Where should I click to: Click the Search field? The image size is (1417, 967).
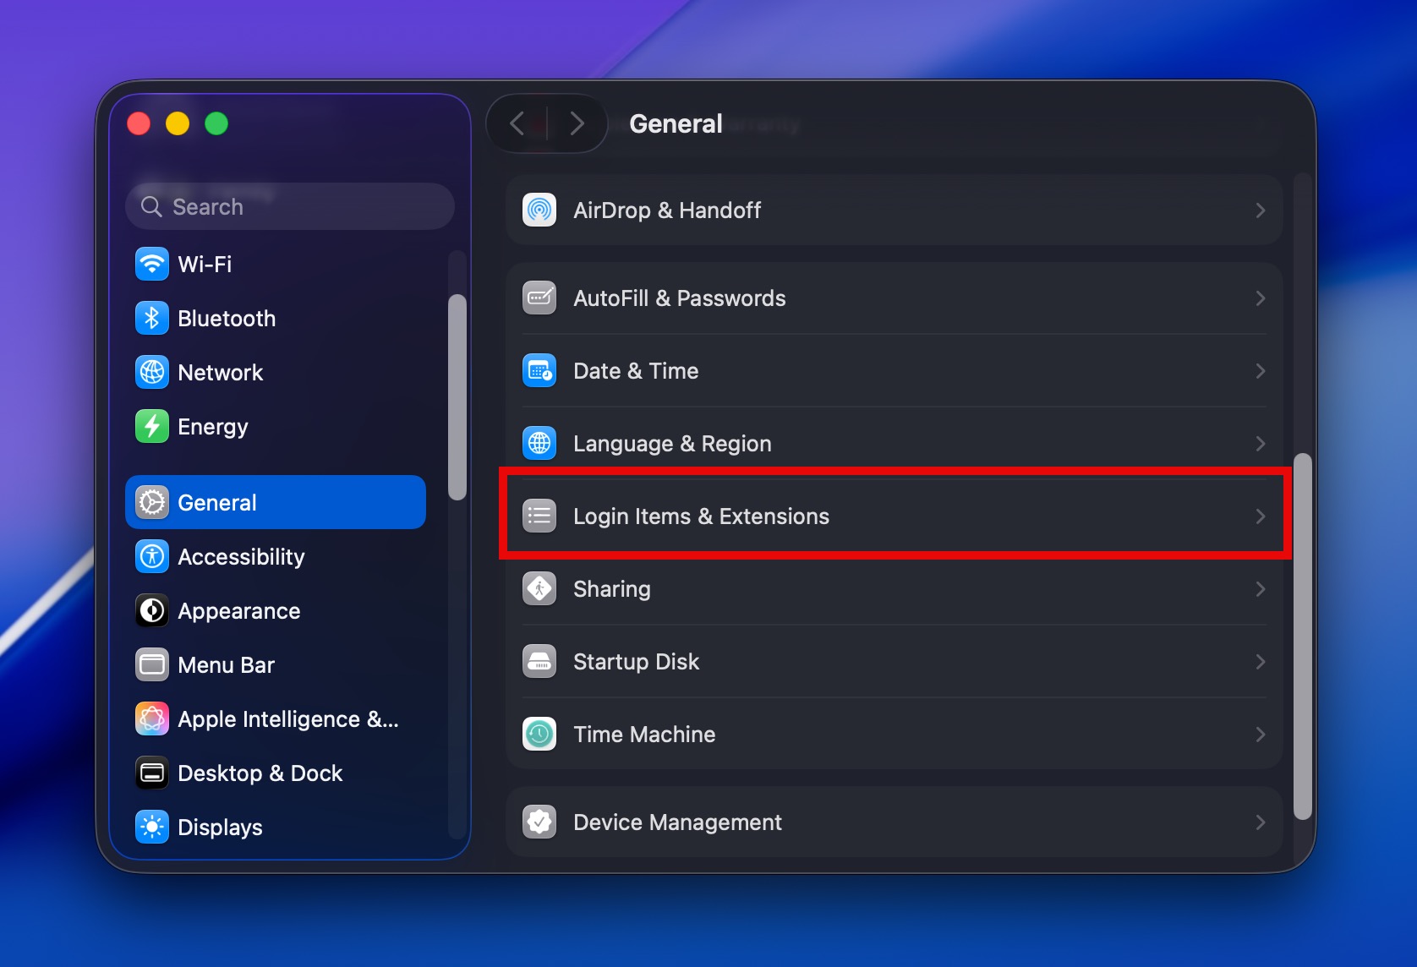point(289,206)
